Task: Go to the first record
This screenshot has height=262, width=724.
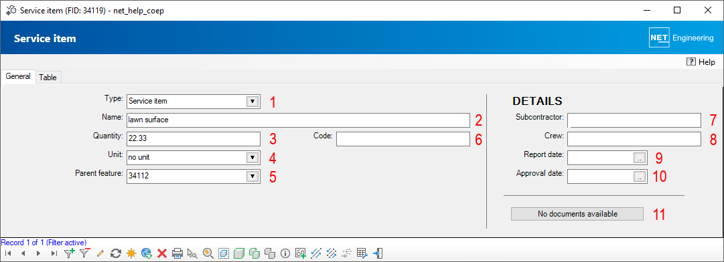Action: pyautogui.click(x=7, y=253)
